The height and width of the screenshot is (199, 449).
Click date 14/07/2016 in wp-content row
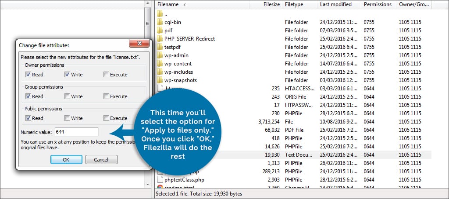point(339,63)
